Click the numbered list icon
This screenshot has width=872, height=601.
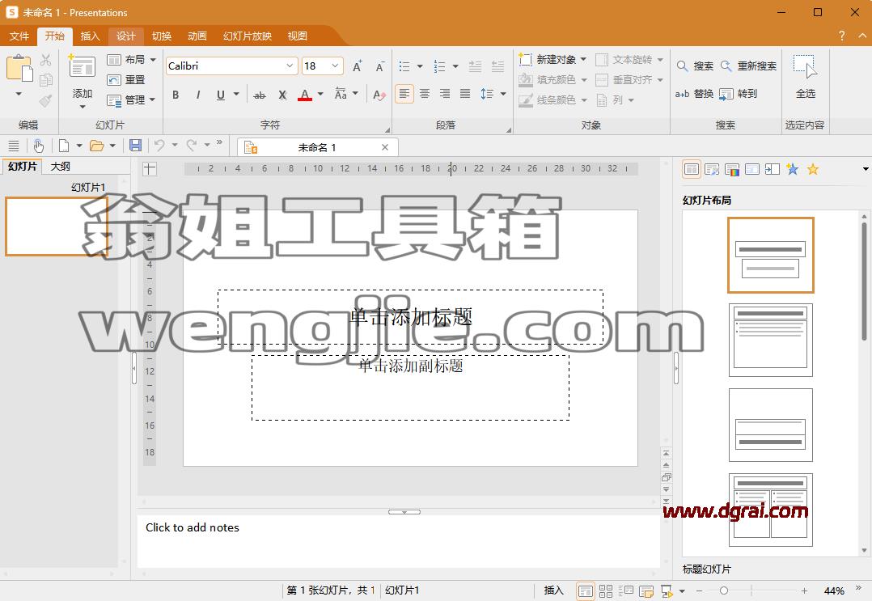pos(440,66)
